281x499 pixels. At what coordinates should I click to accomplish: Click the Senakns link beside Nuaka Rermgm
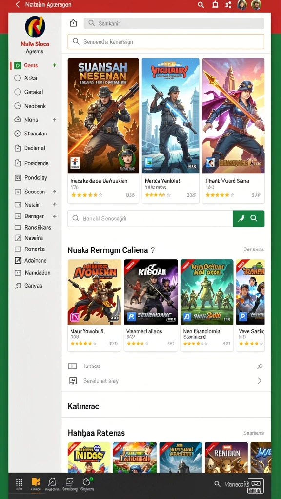[254, 249]
